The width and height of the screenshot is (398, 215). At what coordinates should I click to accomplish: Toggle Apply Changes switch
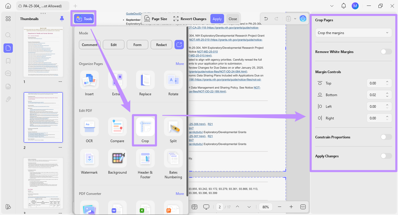coord(386,156)
